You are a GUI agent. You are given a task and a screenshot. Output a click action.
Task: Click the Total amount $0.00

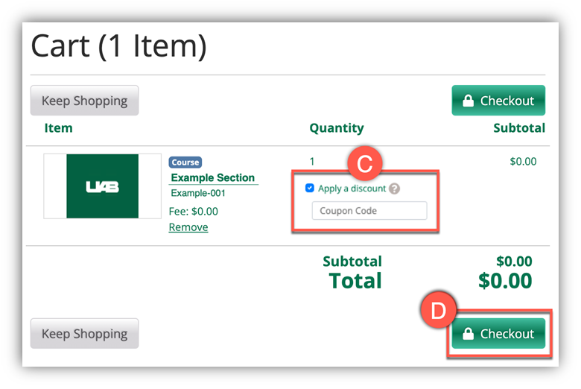coord(505,281)
